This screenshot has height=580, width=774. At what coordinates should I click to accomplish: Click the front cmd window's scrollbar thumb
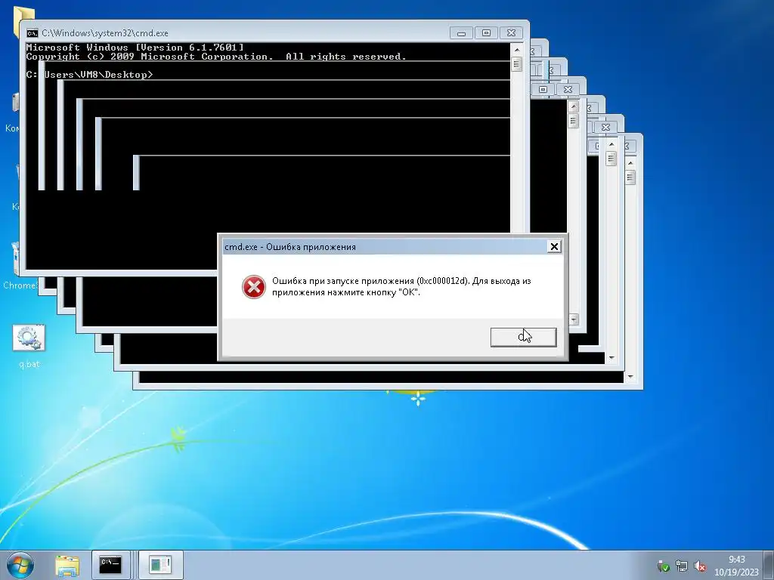[517, 64]
